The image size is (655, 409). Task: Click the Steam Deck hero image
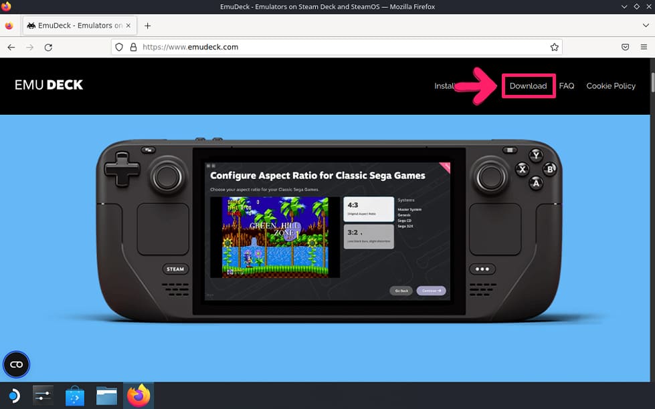click(329, 229)
